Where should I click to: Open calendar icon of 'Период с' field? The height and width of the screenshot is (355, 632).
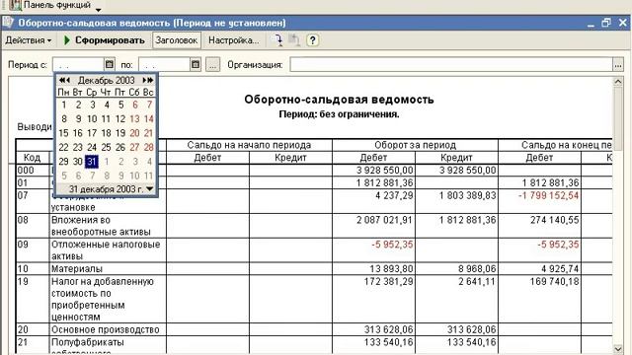(110, 64)
